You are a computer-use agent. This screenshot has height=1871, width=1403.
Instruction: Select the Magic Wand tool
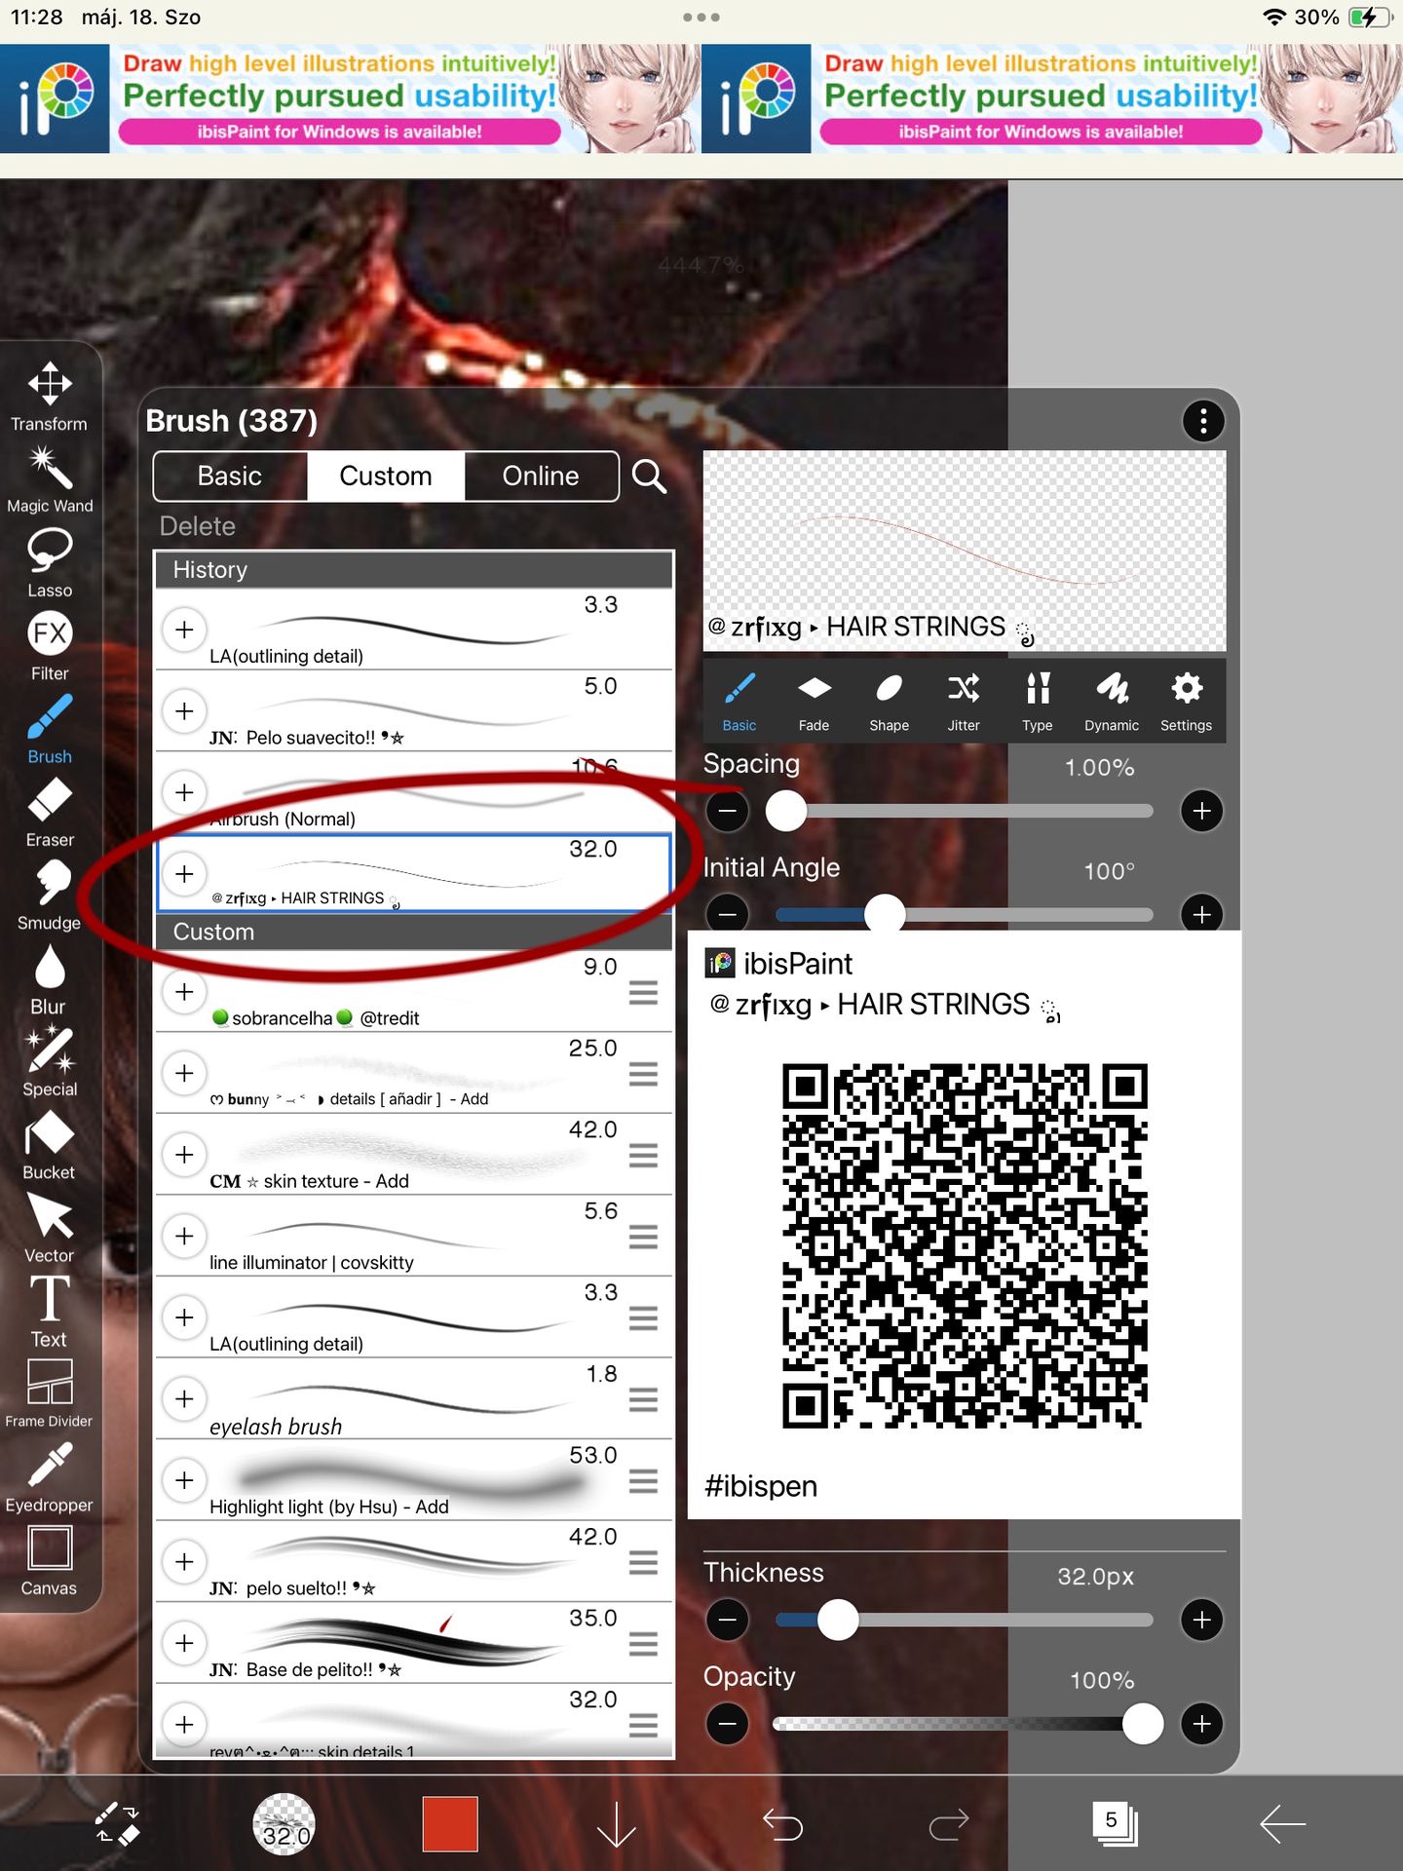tap(50, 479)
